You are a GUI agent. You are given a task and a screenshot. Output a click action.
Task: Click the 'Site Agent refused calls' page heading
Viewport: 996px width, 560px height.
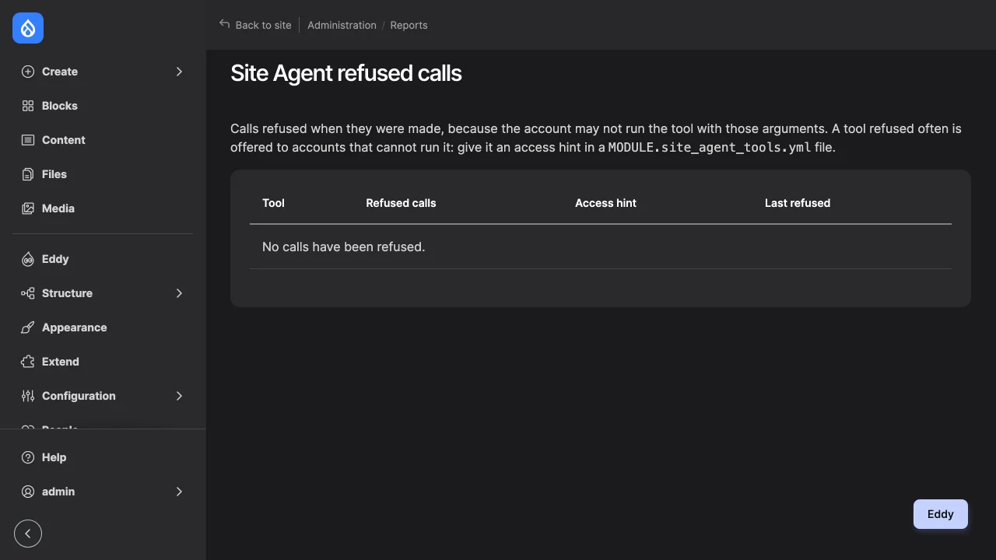tap(346, 73)
